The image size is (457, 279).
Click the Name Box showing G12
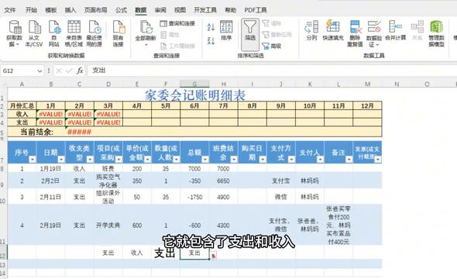point(19,71)
